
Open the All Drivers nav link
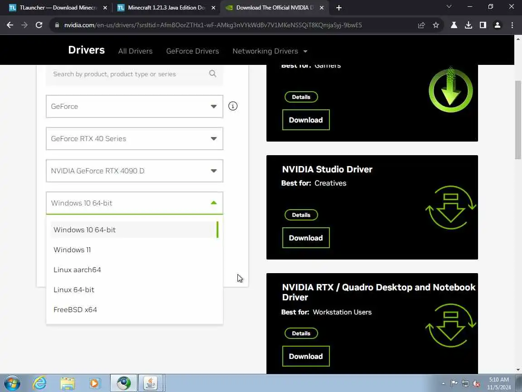click(x=135, y=51)
